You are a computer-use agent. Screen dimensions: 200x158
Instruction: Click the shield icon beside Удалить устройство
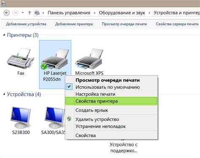[69, 119]
